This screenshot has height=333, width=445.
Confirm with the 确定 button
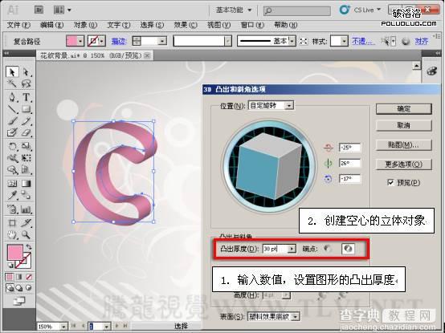403,109
